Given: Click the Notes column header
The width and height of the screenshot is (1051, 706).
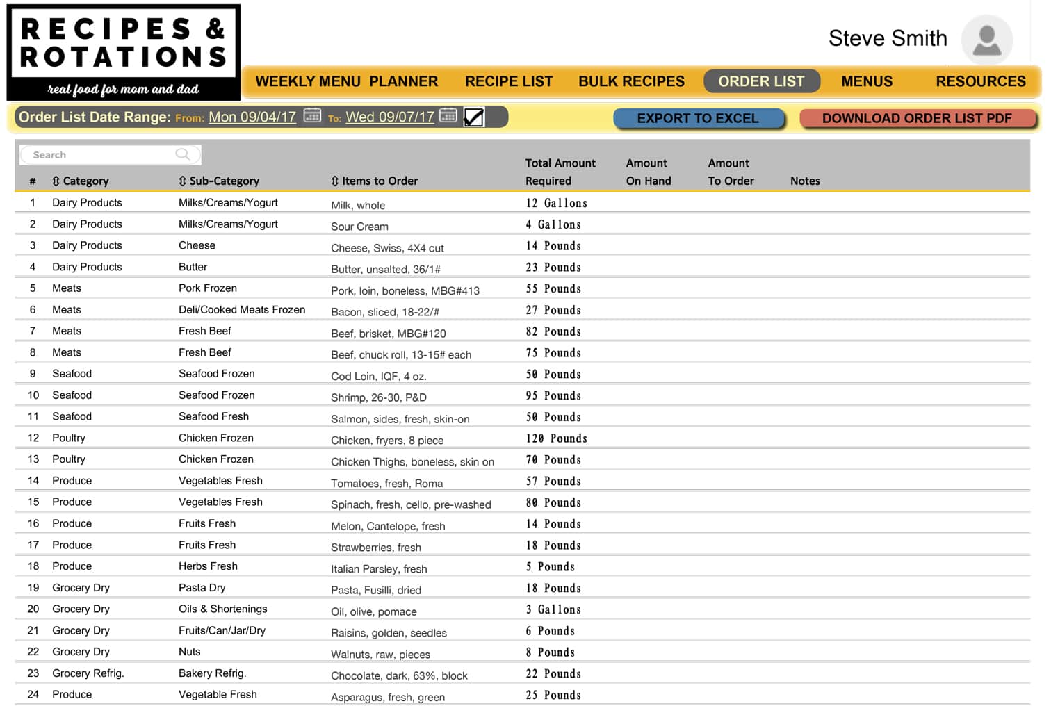Looking at the screenshot, I should 805,181.
